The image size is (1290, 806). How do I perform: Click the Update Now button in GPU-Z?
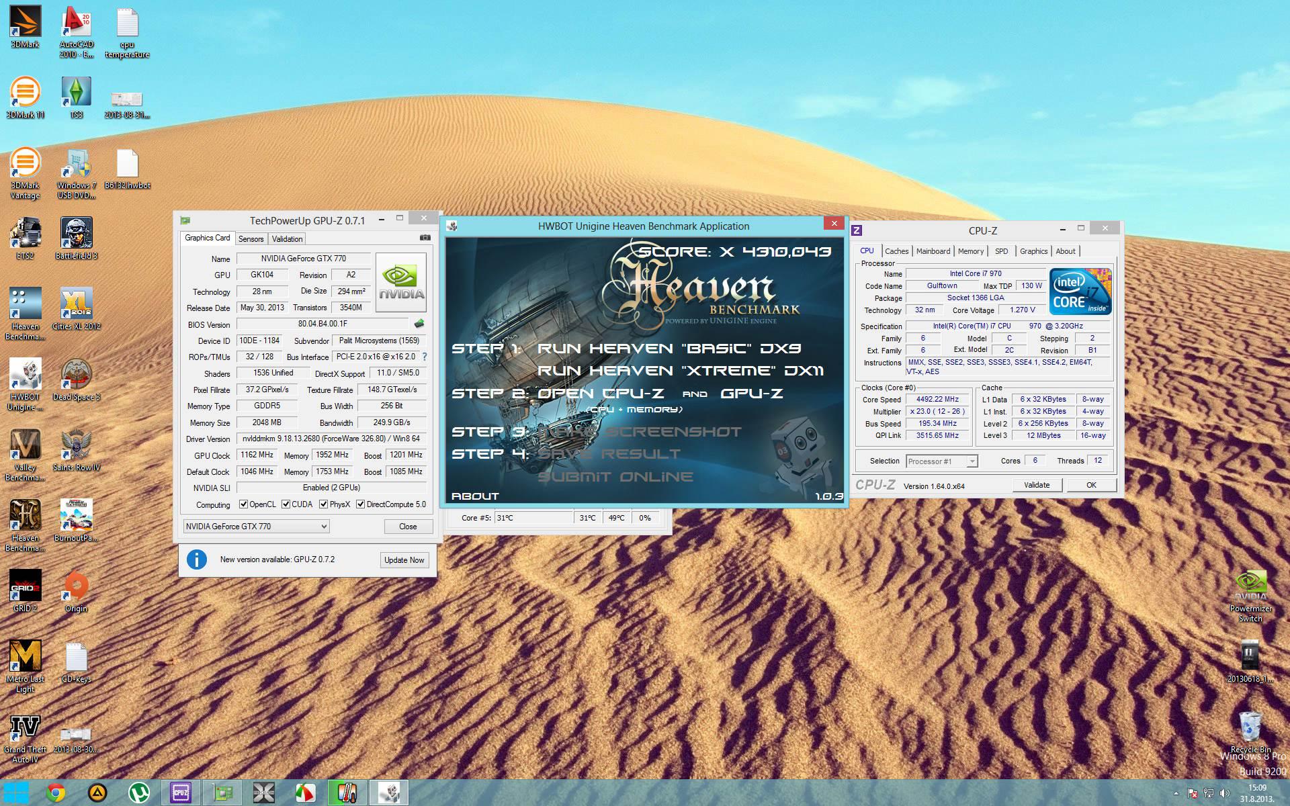(x=404, y=560)
